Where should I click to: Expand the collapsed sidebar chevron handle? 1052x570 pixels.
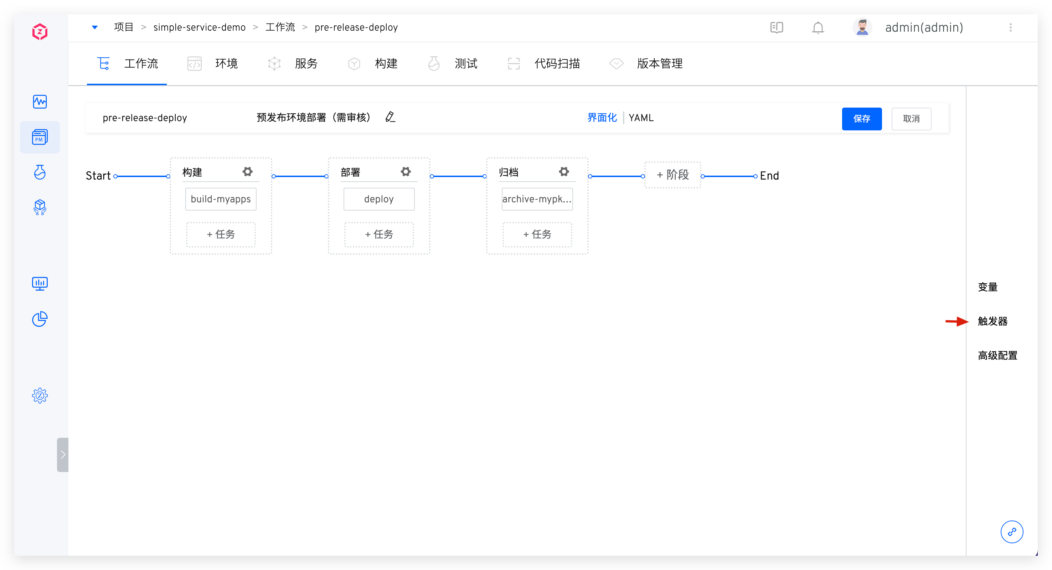pos(62,455)
